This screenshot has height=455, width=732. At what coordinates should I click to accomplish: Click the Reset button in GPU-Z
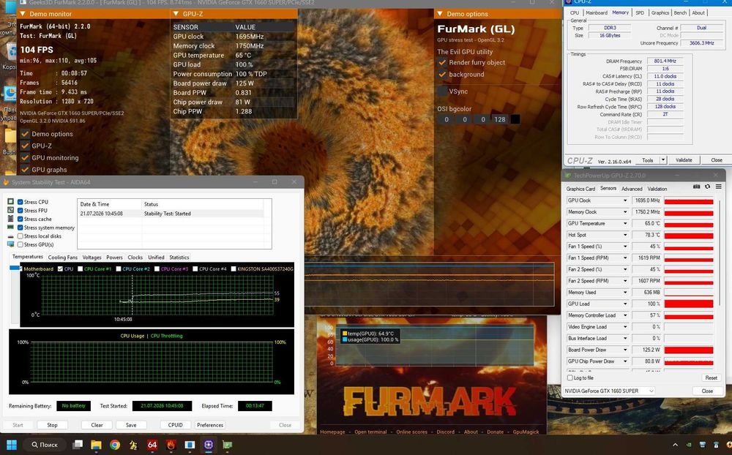click(711, 377)
